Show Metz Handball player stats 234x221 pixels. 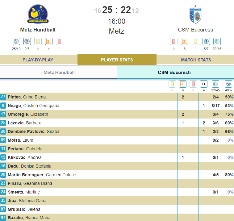coord(59,73)
